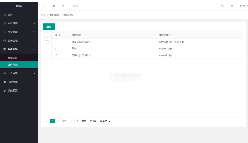Focus the jump-to-page number field
Screen dimensions: 248x143
71,121
